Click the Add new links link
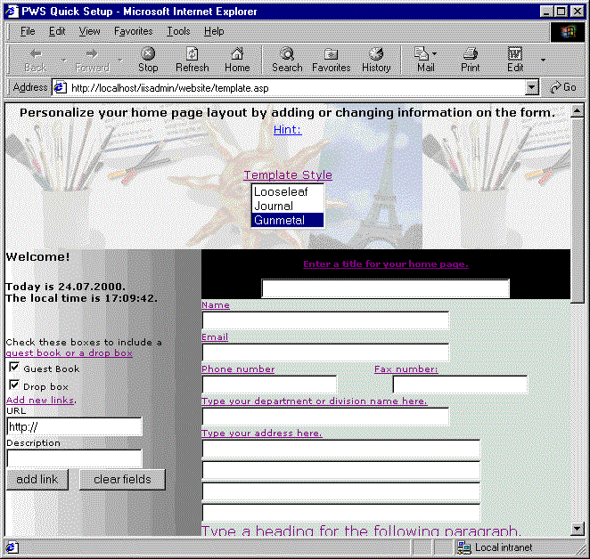This screenshot has height=559, width=590. click(x=40, y=400)
